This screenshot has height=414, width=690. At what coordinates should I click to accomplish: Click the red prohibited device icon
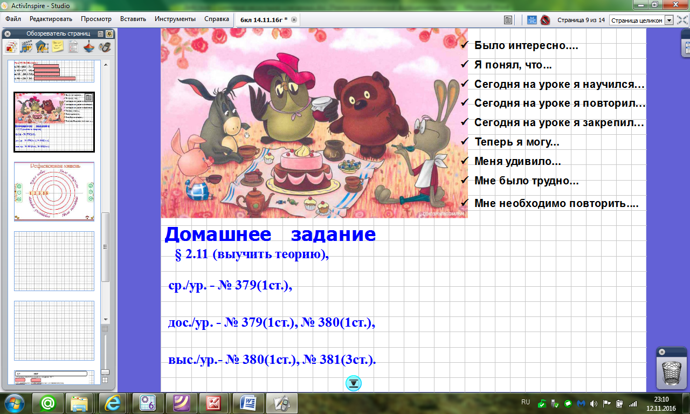pyautogui.click(x=545, y=20)
